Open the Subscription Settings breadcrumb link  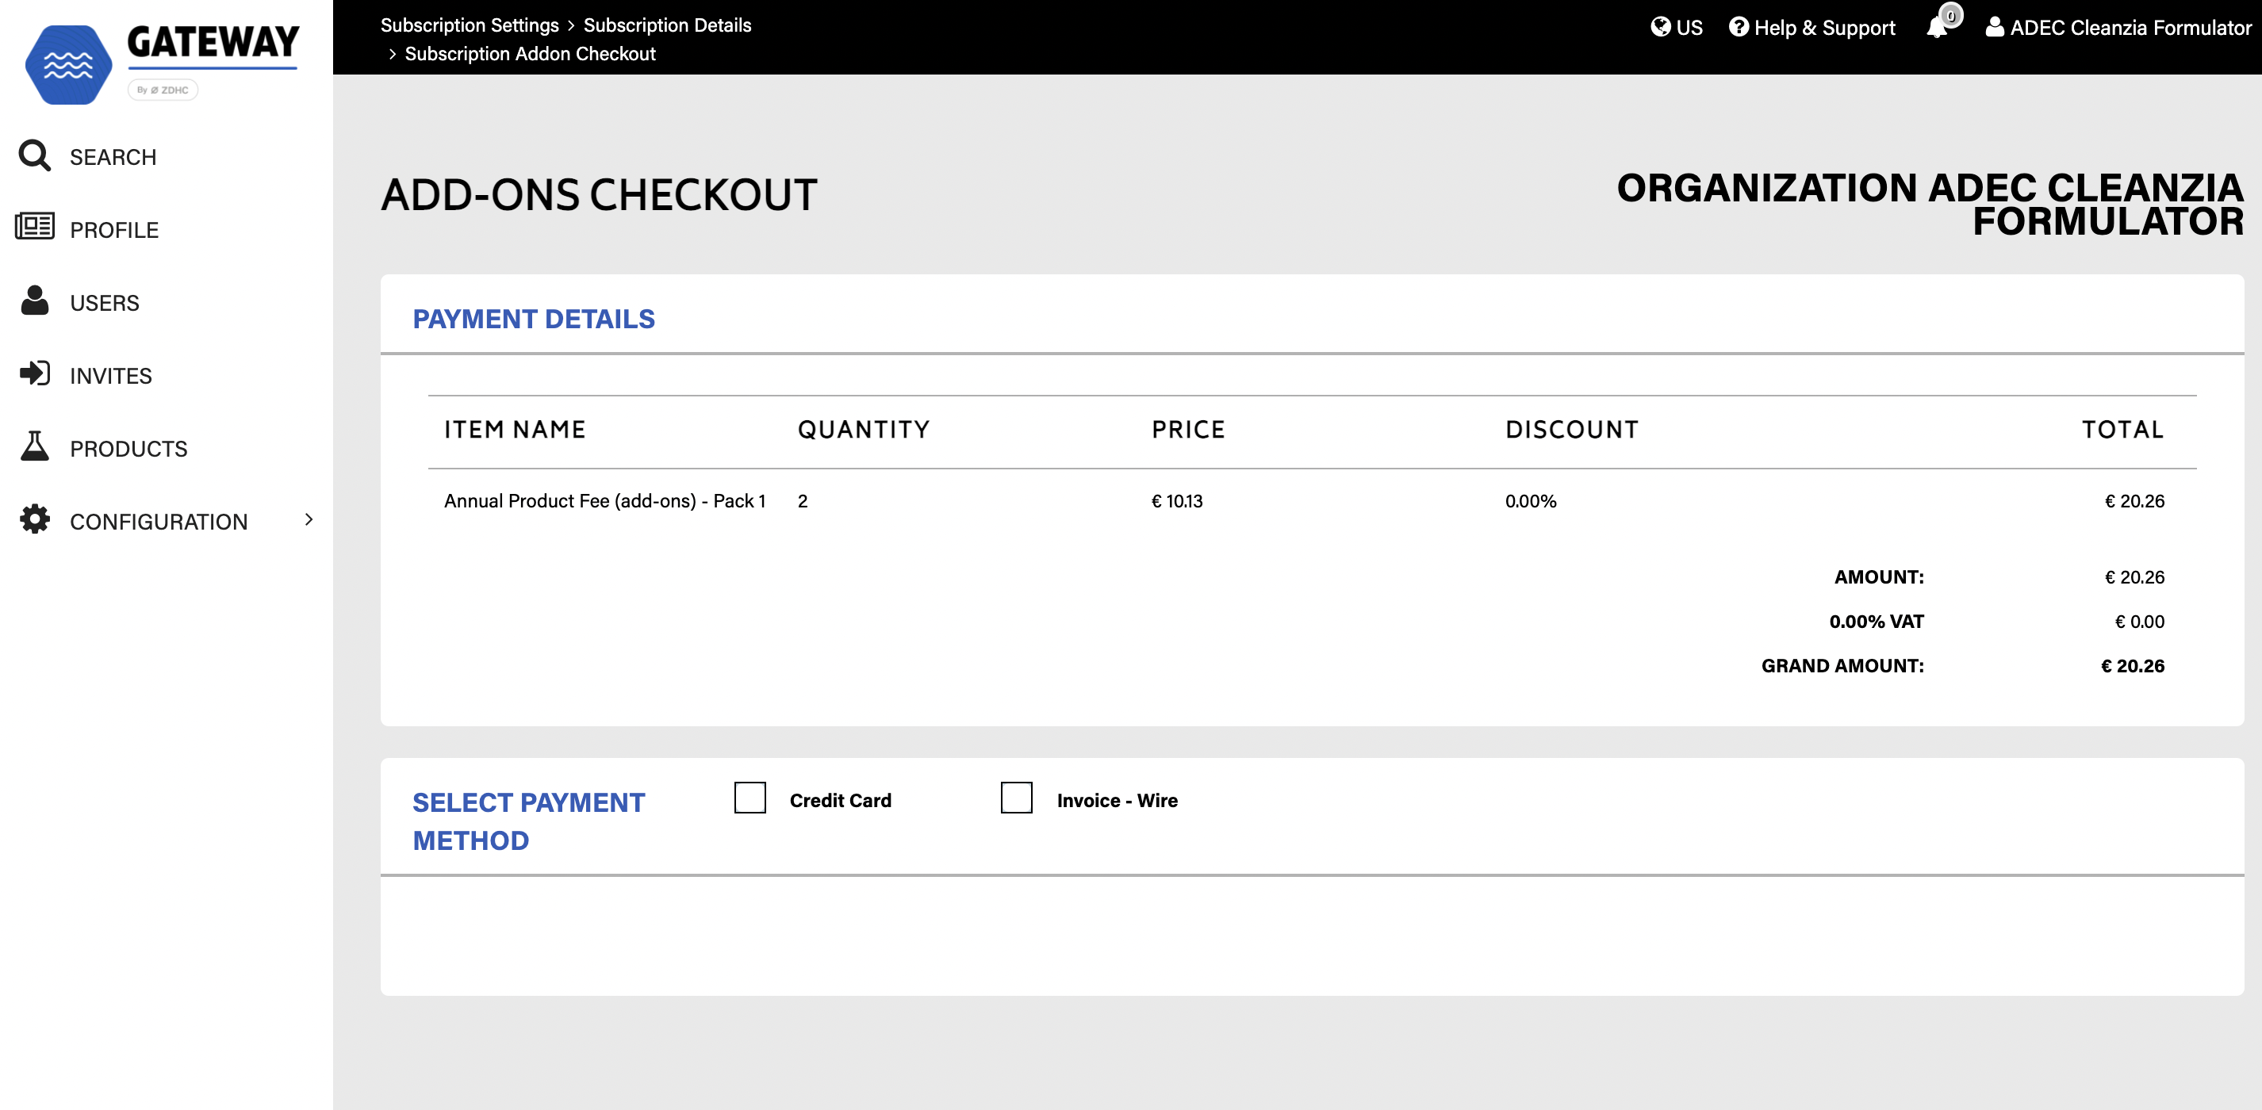[469, 25]
